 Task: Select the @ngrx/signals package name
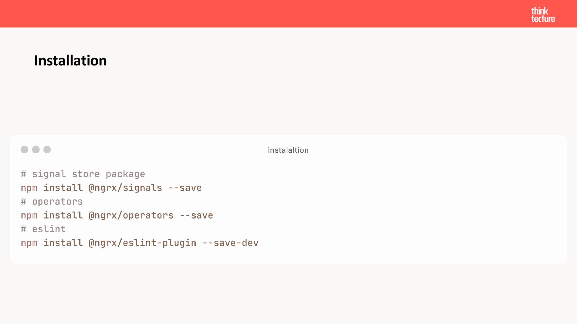pyautogui.click(x=125, y=188)
